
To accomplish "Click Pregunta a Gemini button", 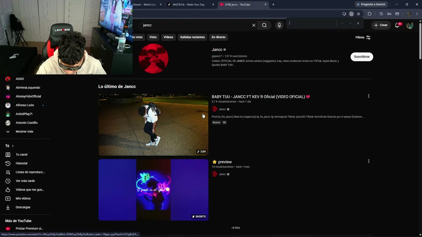I will 371,5.
